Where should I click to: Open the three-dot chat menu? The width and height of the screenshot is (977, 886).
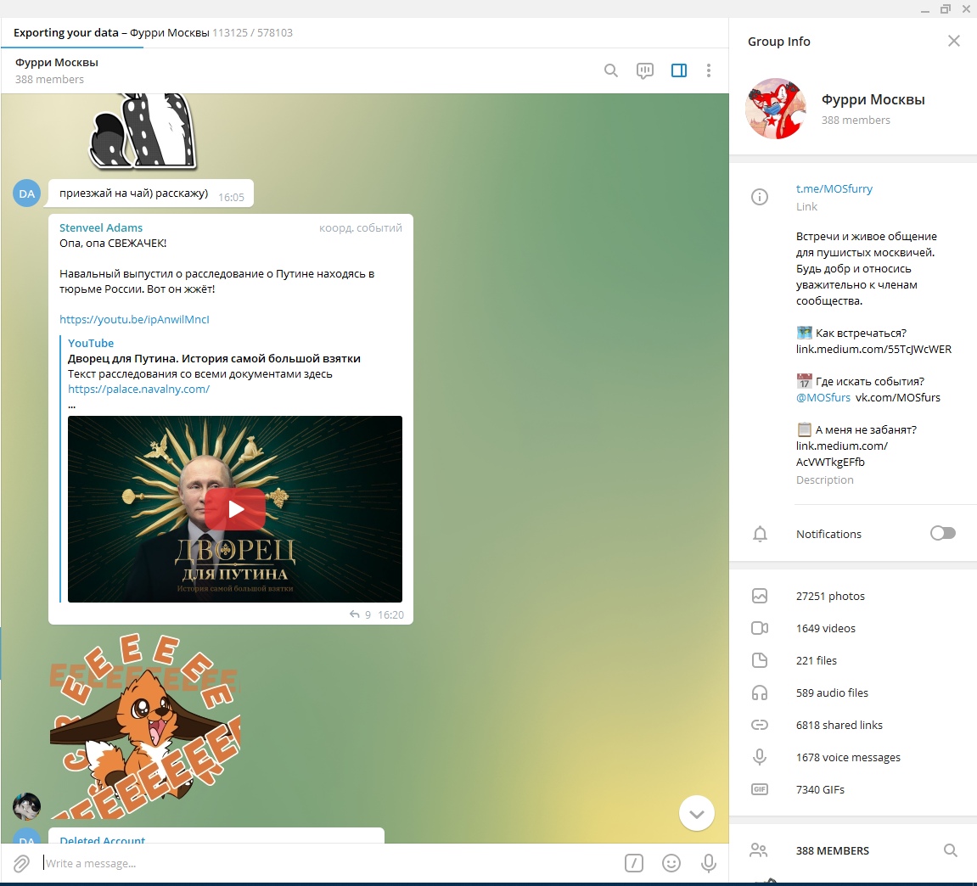[709, 70]
